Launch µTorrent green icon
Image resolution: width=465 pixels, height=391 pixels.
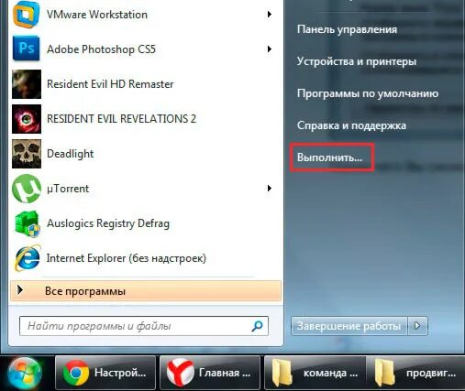27,189
